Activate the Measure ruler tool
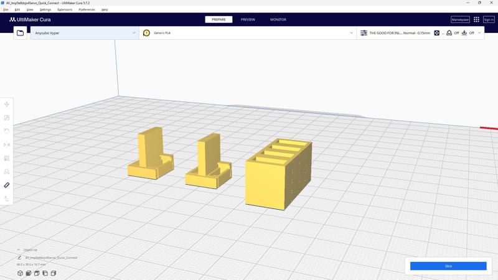Screen dimensions: 498x280 tap(7, 185)
